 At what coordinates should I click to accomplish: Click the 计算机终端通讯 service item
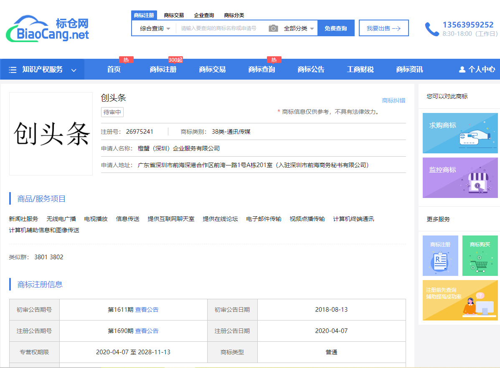point(353,219)
